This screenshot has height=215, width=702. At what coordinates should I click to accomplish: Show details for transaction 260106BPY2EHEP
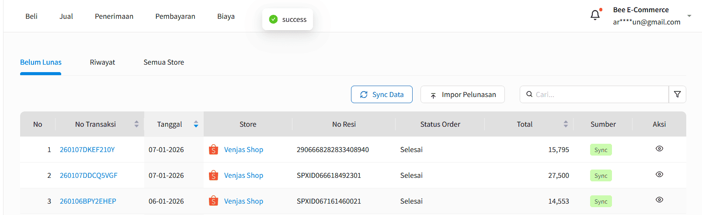pyautogui.click(x=659, y=200)
